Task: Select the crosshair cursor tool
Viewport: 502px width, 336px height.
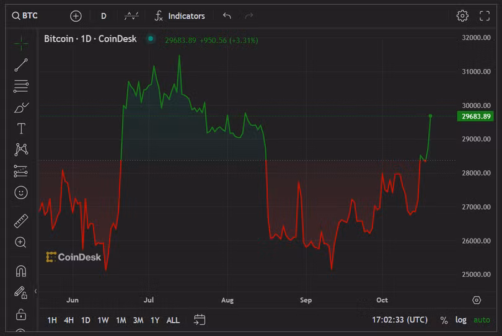Action: [21, 43]
